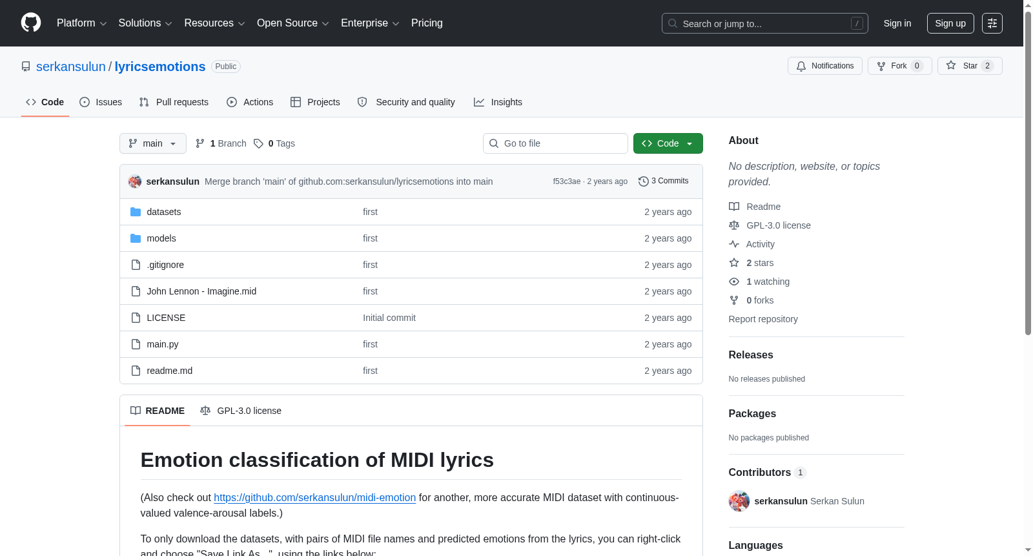Click the repository icon before serkansulun

coord(26,67)
